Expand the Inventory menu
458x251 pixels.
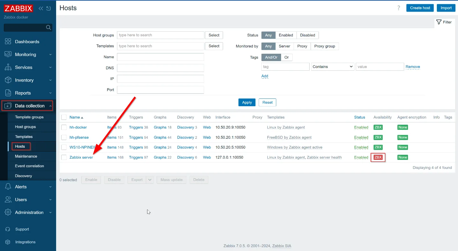pos(28,80)
